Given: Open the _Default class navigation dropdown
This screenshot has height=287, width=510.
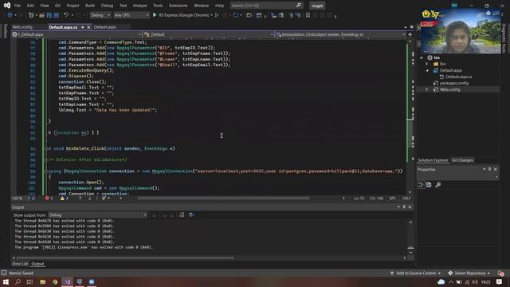Looking at the screenshot, I should (x=209, y=34).
